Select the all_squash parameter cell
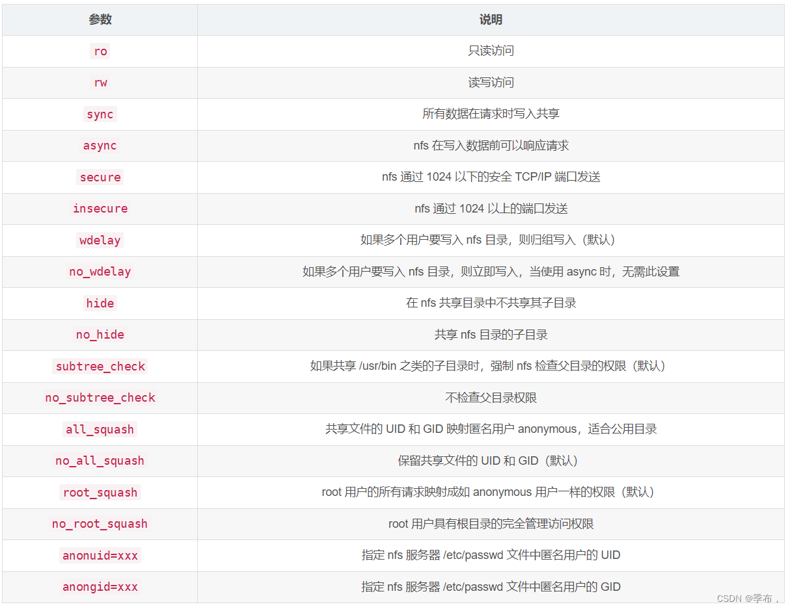Screen dimensions: 788x609 (100, 430)
